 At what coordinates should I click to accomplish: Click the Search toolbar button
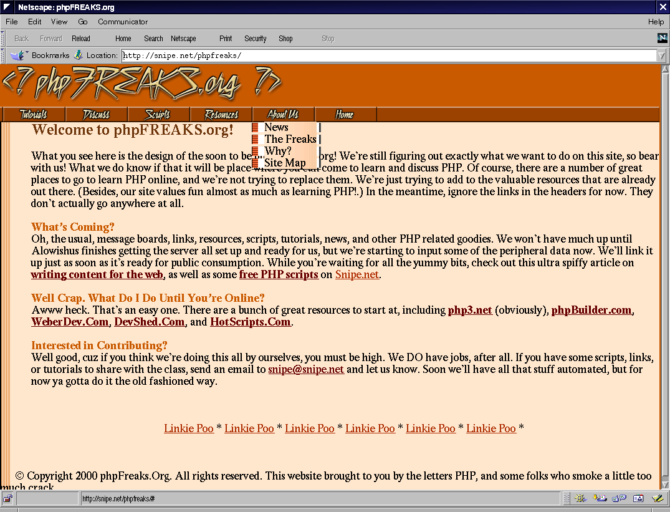click(153, 39)
